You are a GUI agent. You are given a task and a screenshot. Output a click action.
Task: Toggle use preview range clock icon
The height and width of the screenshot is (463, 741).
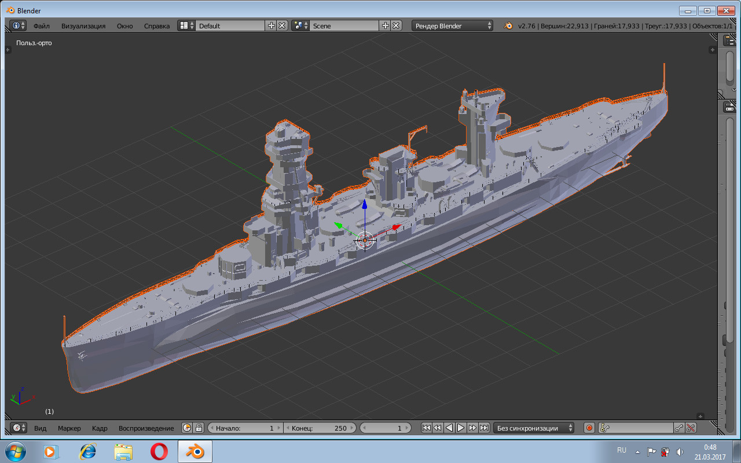pos(187,428)
